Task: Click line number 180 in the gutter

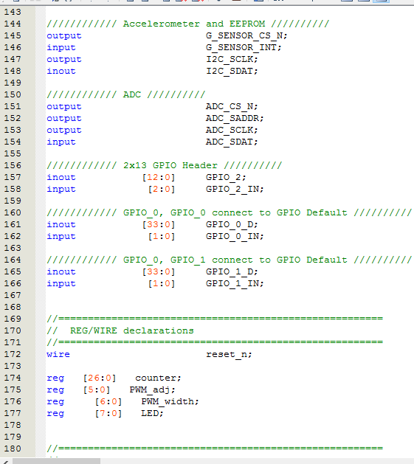Action: (x=13, y=449)
